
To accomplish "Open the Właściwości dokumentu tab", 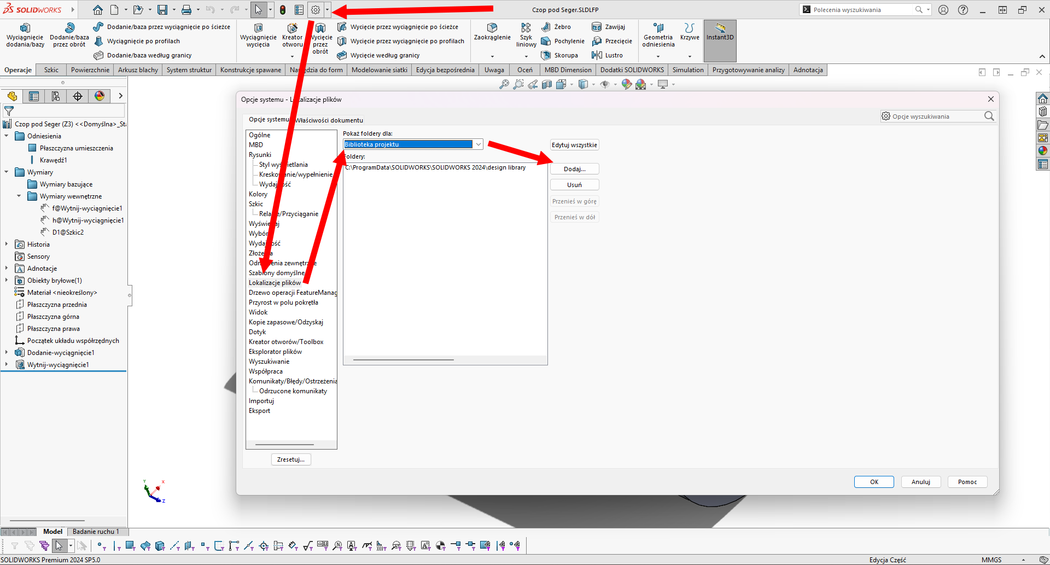I will pos(329,120).
